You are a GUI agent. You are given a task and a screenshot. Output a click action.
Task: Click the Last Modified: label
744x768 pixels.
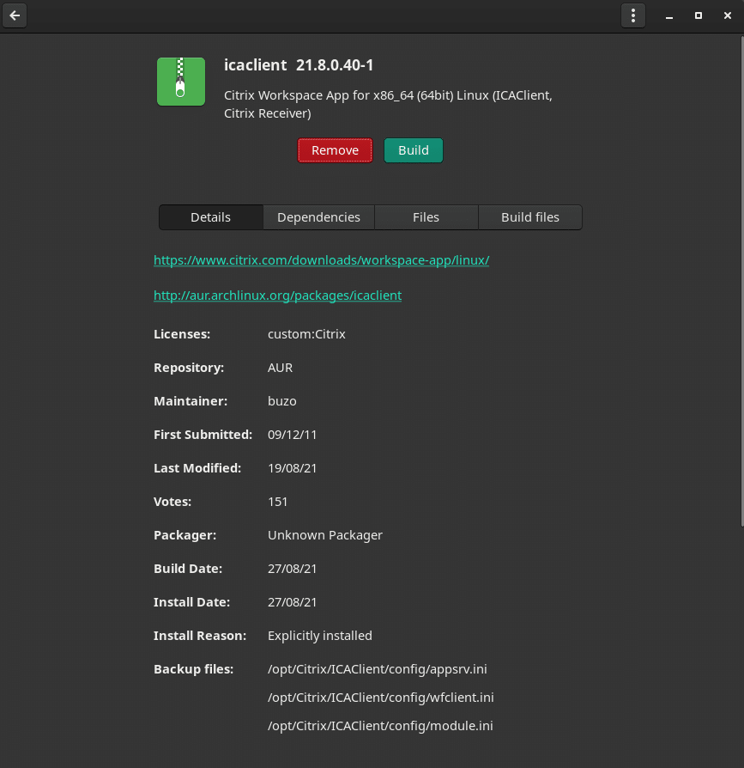(197, 468)
